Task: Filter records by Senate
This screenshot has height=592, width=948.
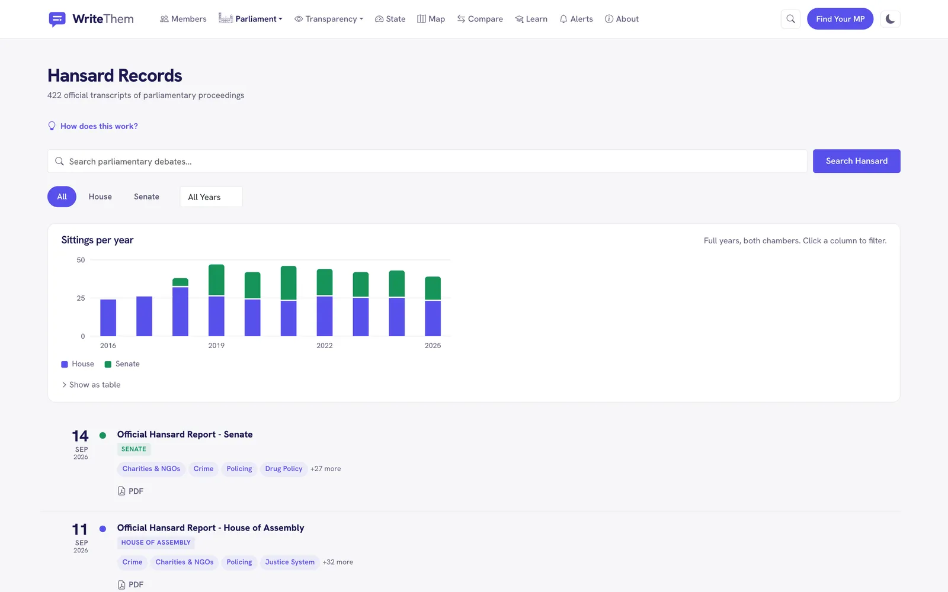Action: click(x=146, y=197)
